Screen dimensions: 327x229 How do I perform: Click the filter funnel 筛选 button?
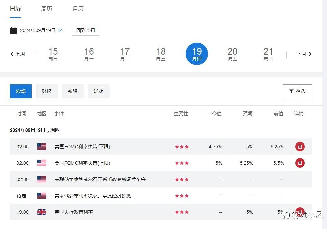click(297, 91)
